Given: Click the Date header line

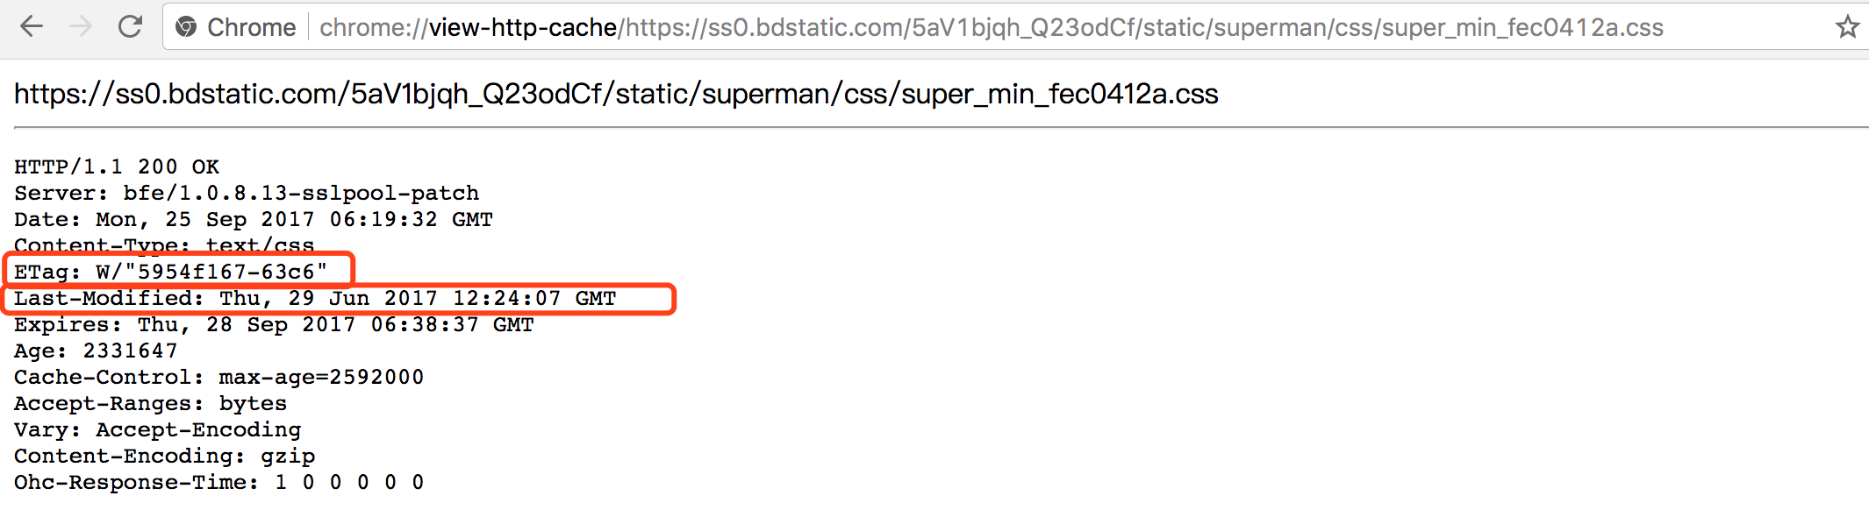Looking at the screenshot, I should click(254, 220).
